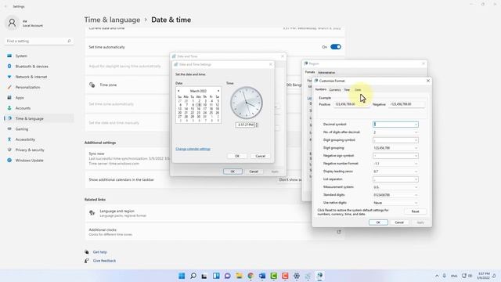Click the Get help link
The width and height of the screenshot is (501, 282).
(x=100, y=252)
